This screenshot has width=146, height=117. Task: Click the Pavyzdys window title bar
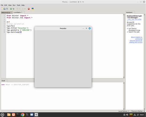coord(63,28)
